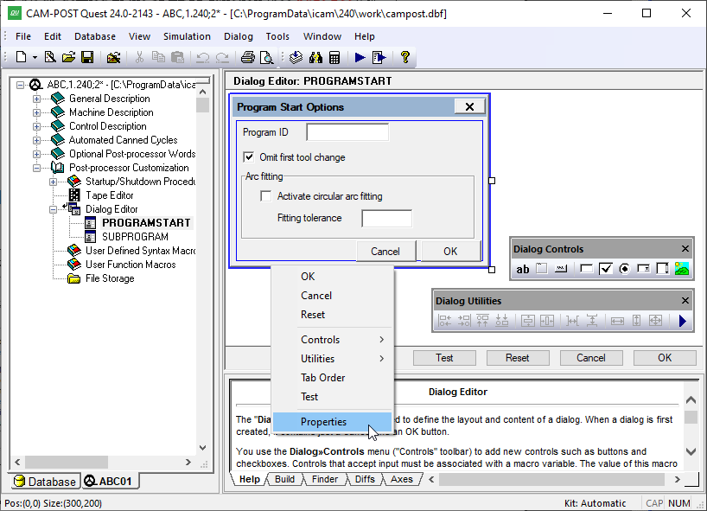Expand the Optional Post-processor Words node
Image resolution: width=707 pixels, height=511 pixels.
[x=36, y=154]
